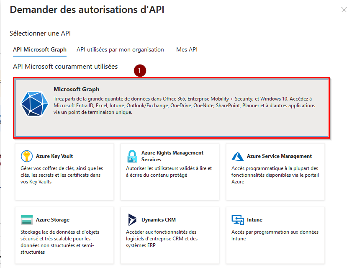Choose the Dynamics CRM title
Screen dimensions: 357x268
point(159,220)
